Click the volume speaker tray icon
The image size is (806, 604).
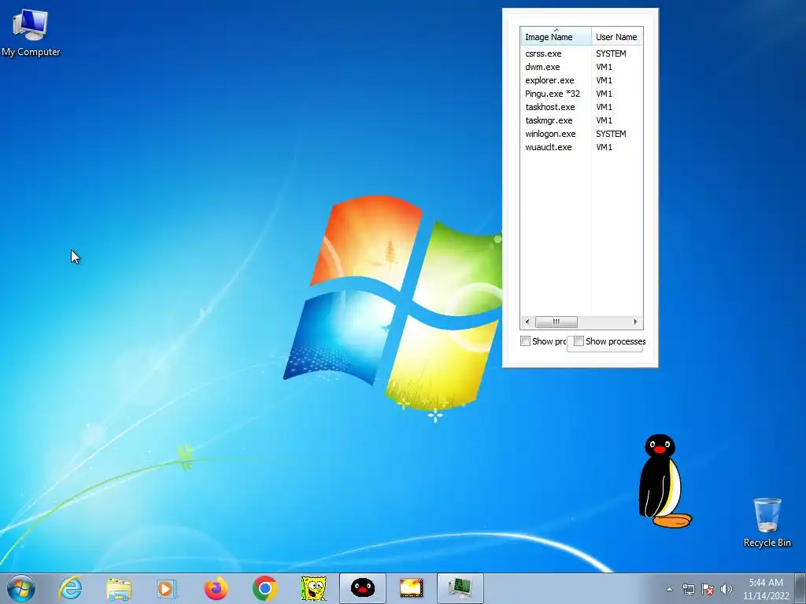click(x=727, y=589)
